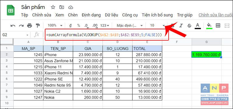Select cell containing Asus Zenfone M
Viewport: 233px width, 109px height.
(x=58, y=61)
